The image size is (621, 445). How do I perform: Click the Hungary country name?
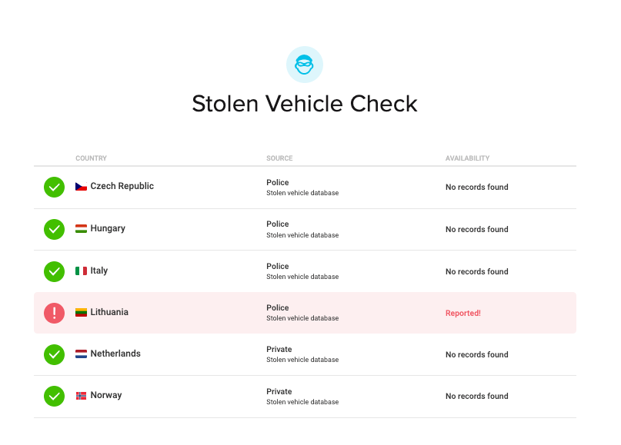click(x=108, y=228)
